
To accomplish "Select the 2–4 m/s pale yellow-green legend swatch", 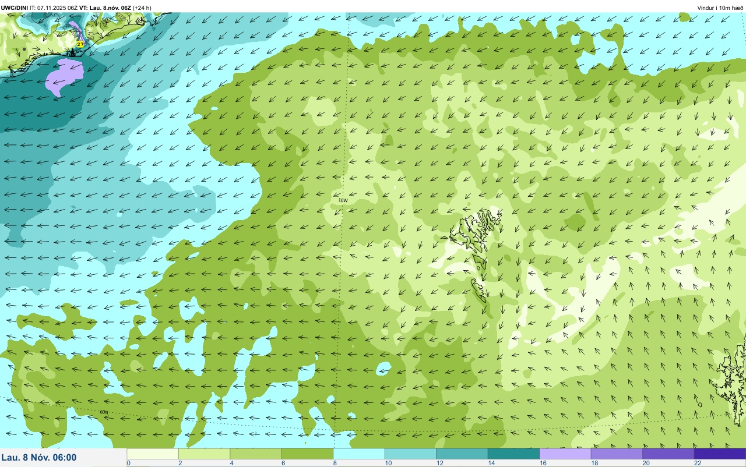I will coord(204,454).
